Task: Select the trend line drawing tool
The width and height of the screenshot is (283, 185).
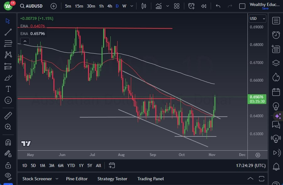Action: (8, 32)
